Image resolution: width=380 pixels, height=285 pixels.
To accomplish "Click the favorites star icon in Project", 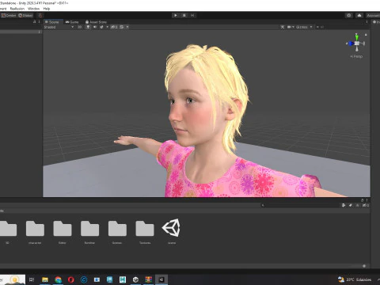I will (358, 205).
